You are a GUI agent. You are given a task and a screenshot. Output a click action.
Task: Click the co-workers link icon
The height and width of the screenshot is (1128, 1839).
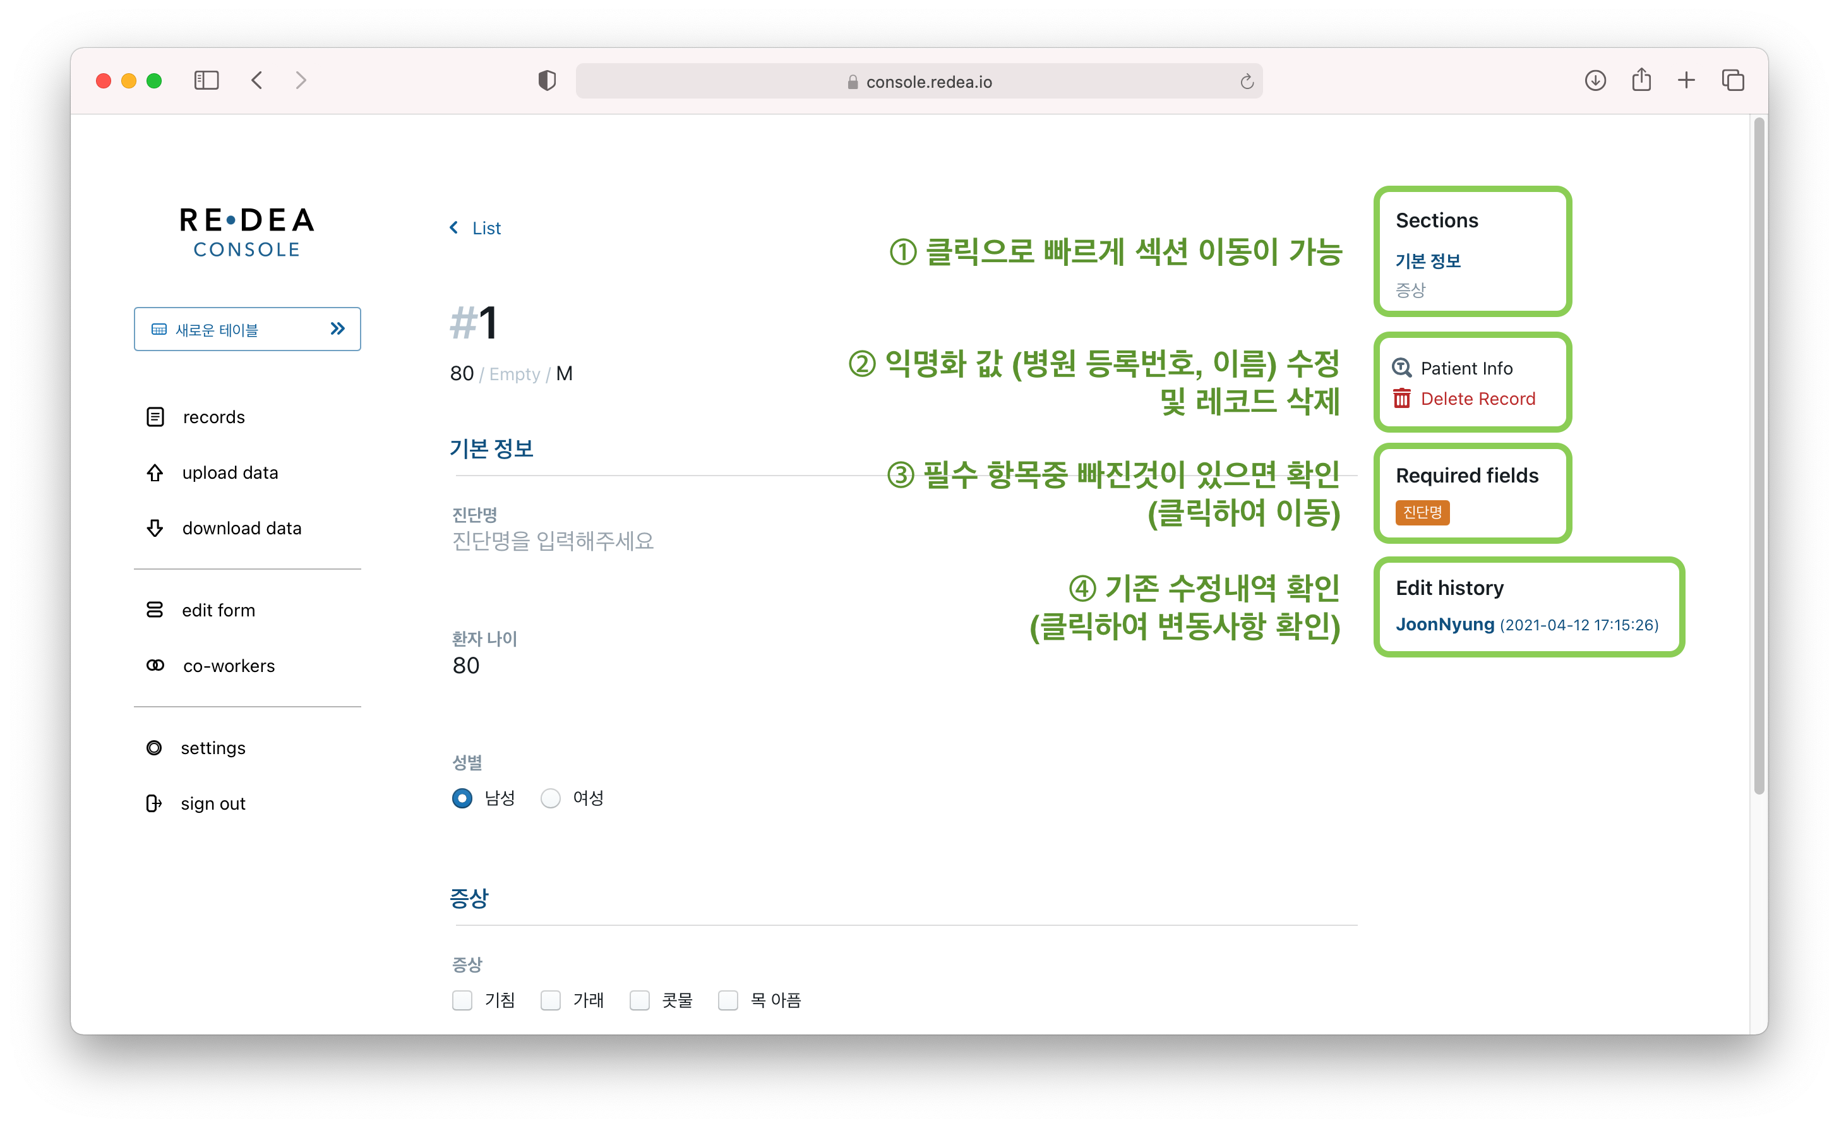point(155,665)
